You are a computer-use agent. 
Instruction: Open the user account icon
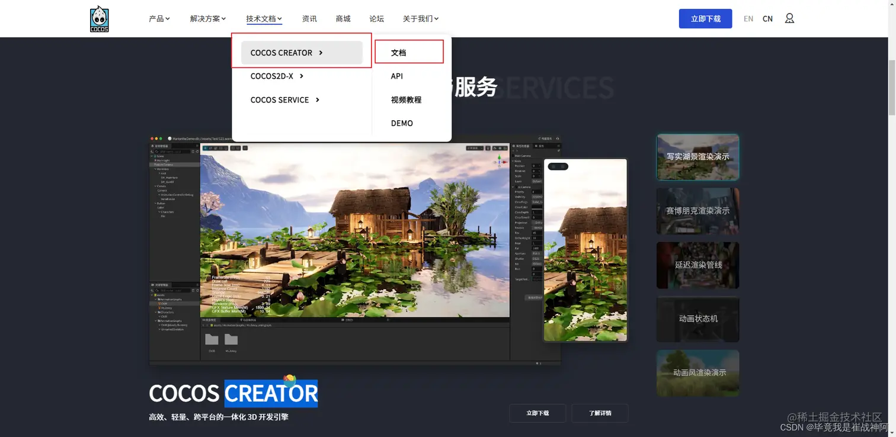(789, 18)
